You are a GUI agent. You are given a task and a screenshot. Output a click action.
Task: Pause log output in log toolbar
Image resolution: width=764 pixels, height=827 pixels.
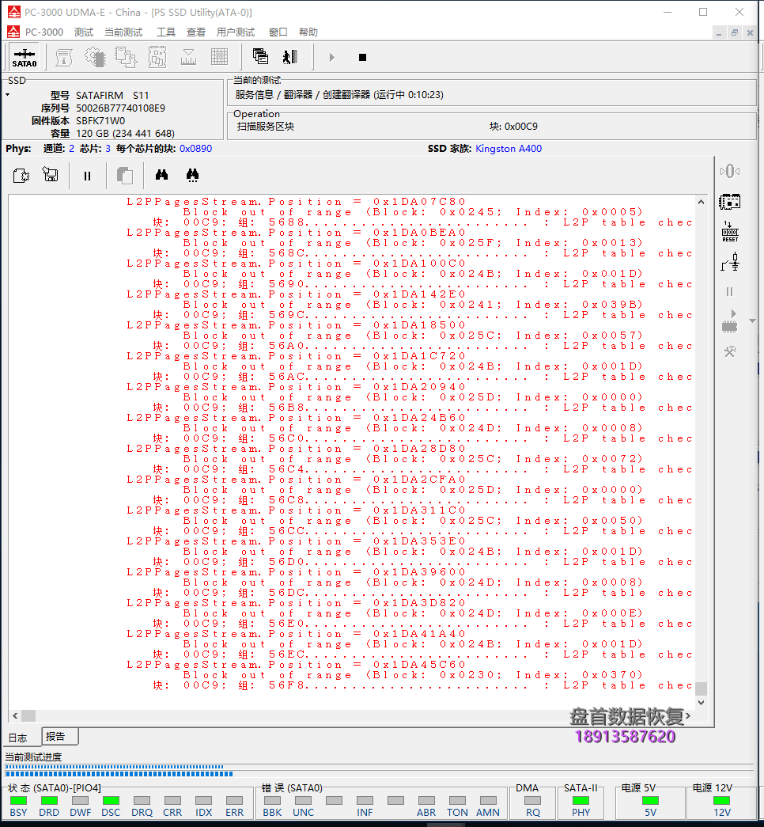tap(88, 176)
